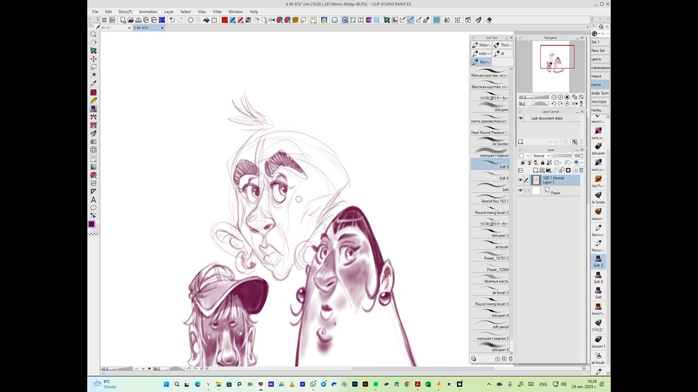
Task: Select the Balloon tool
Action: pyautogui.click(x=93, y=207)
